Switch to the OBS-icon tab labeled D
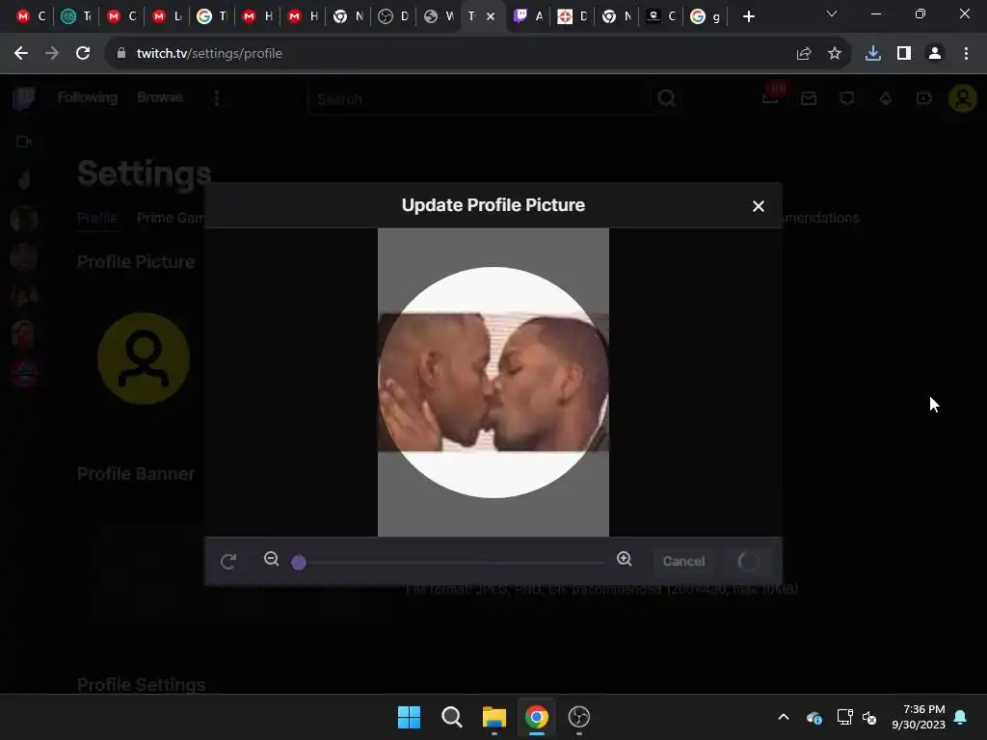987x740 pixels. [x=393, y=16]
